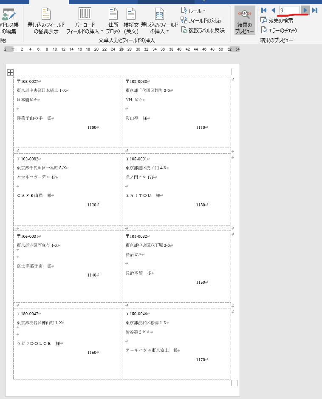Click Check for Errors (エラーのチェック)

279,30
